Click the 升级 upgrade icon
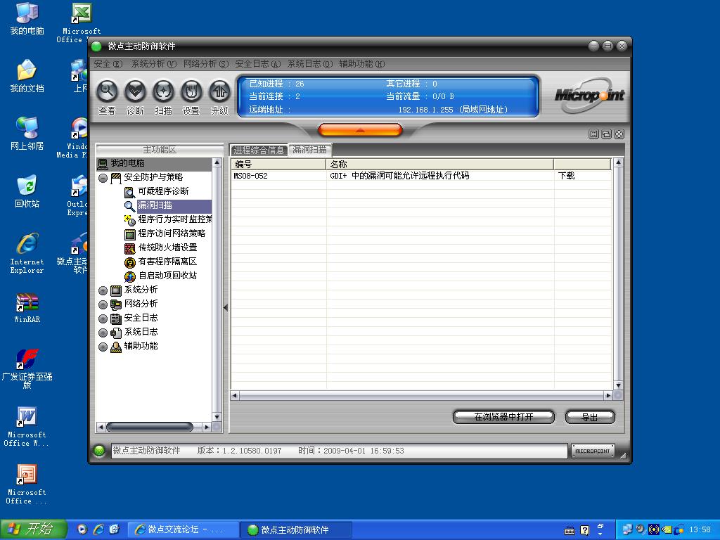The height and width of the screenshot is (540, 720). pyautogui.click(x=219, y=92)
